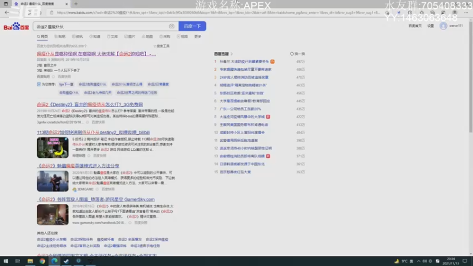Click the 3DMGAME result thumbnail
Viewport: 473px width, 266px height.
pyautogui.click(x=53, y=181)
